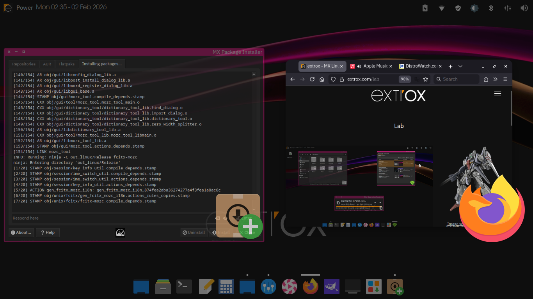The image size is (533, 299).
Task: Click the extrox logo menu in top panel
Action: [8, 7]
